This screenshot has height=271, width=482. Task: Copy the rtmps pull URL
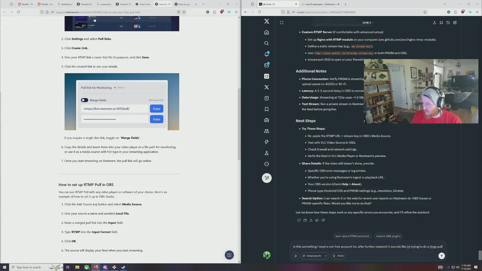(156, 109)
